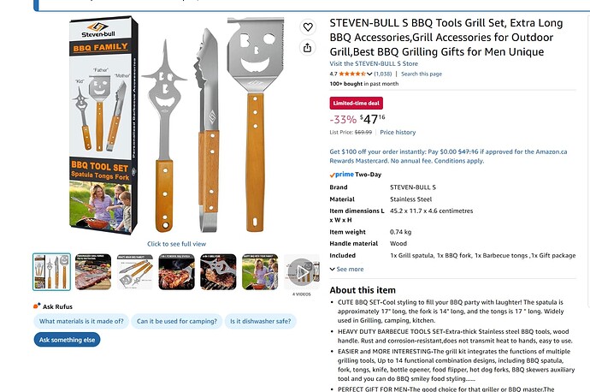Expand See more product details
The image size is (590, 392).
click(346, 269)
